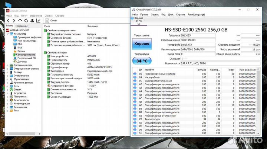Click the Значение column header
This screenshot has height=149, width=267.
[93, 26]
